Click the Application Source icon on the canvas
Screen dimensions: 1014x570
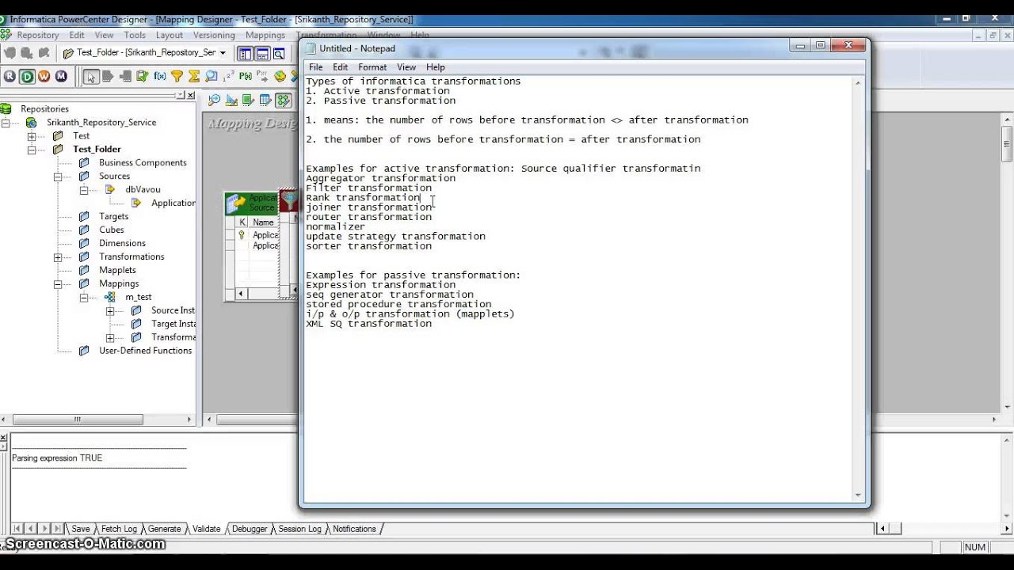pyautogui.click(x=237, y=203)
